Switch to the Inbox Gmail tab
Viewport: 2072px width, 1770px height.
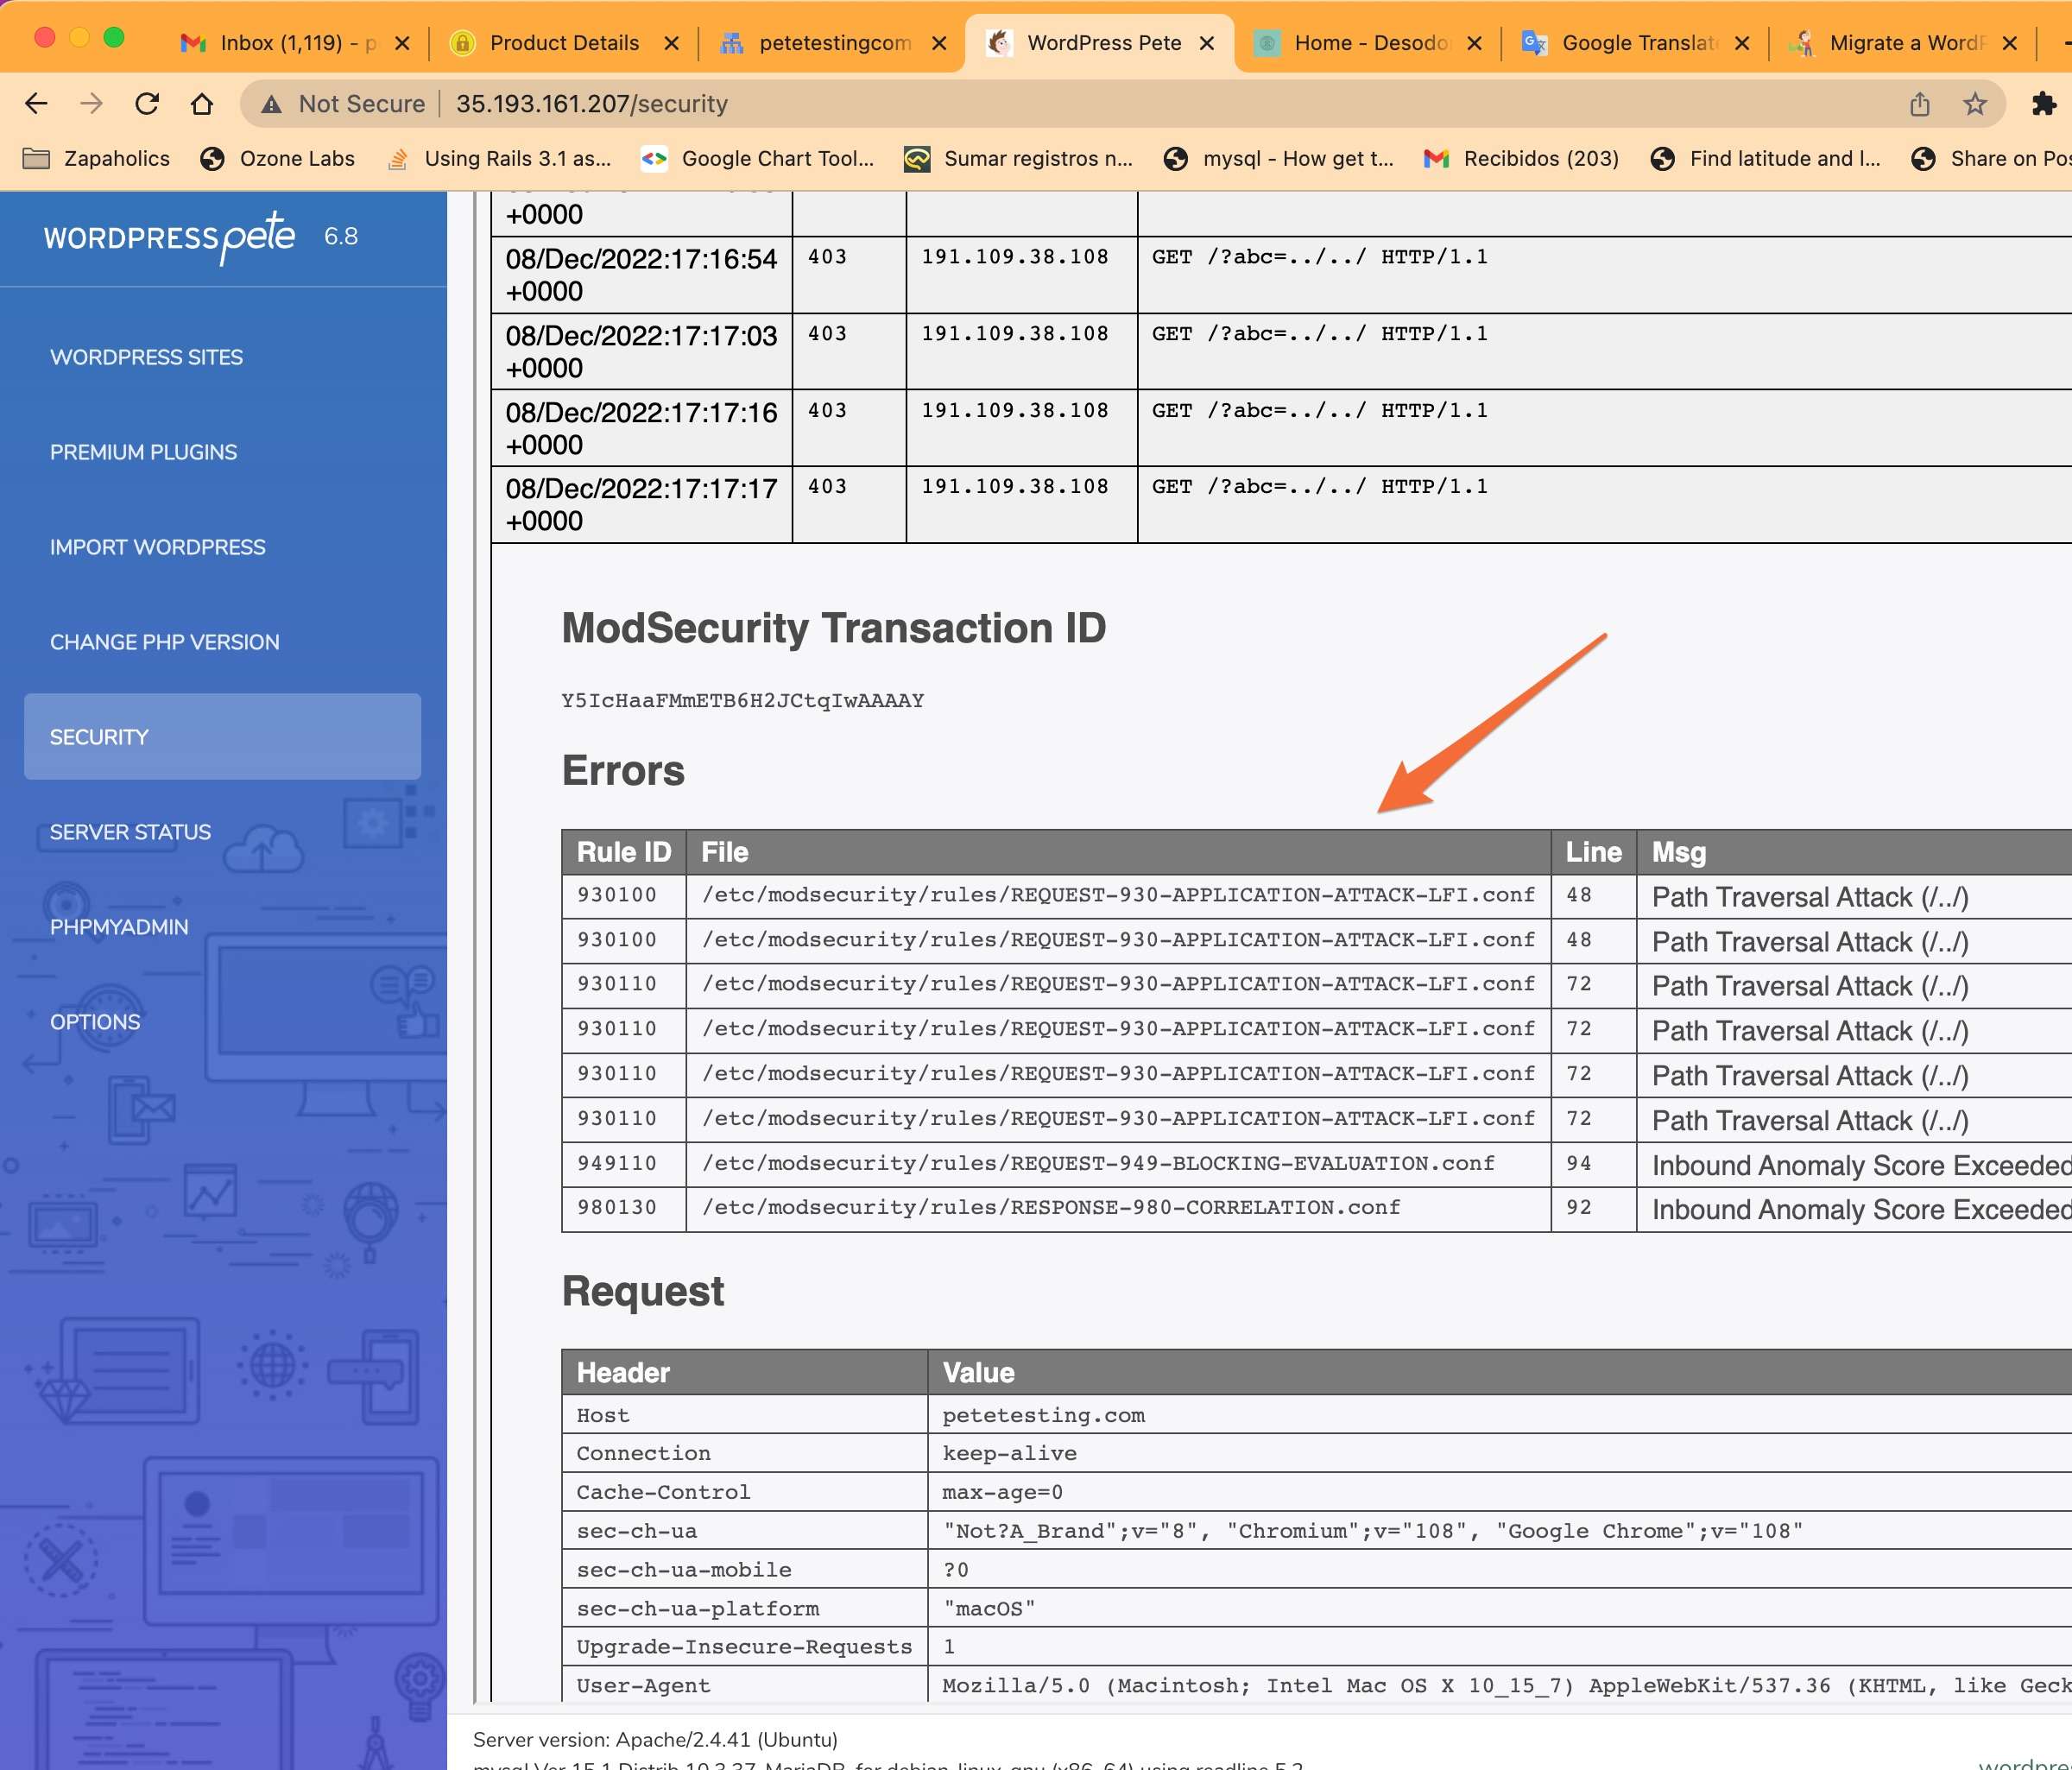click(280, 43)
